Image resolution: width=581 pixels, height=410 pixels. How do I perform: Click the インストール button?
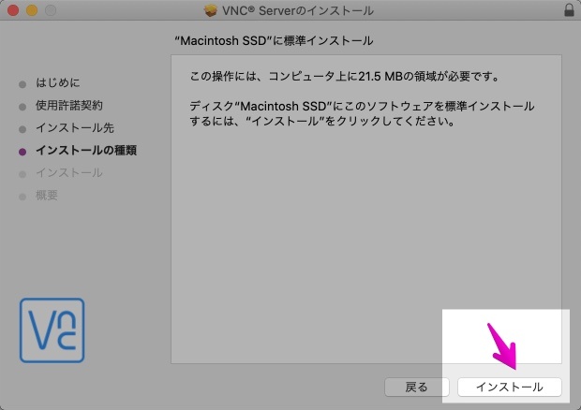(510, 387)
